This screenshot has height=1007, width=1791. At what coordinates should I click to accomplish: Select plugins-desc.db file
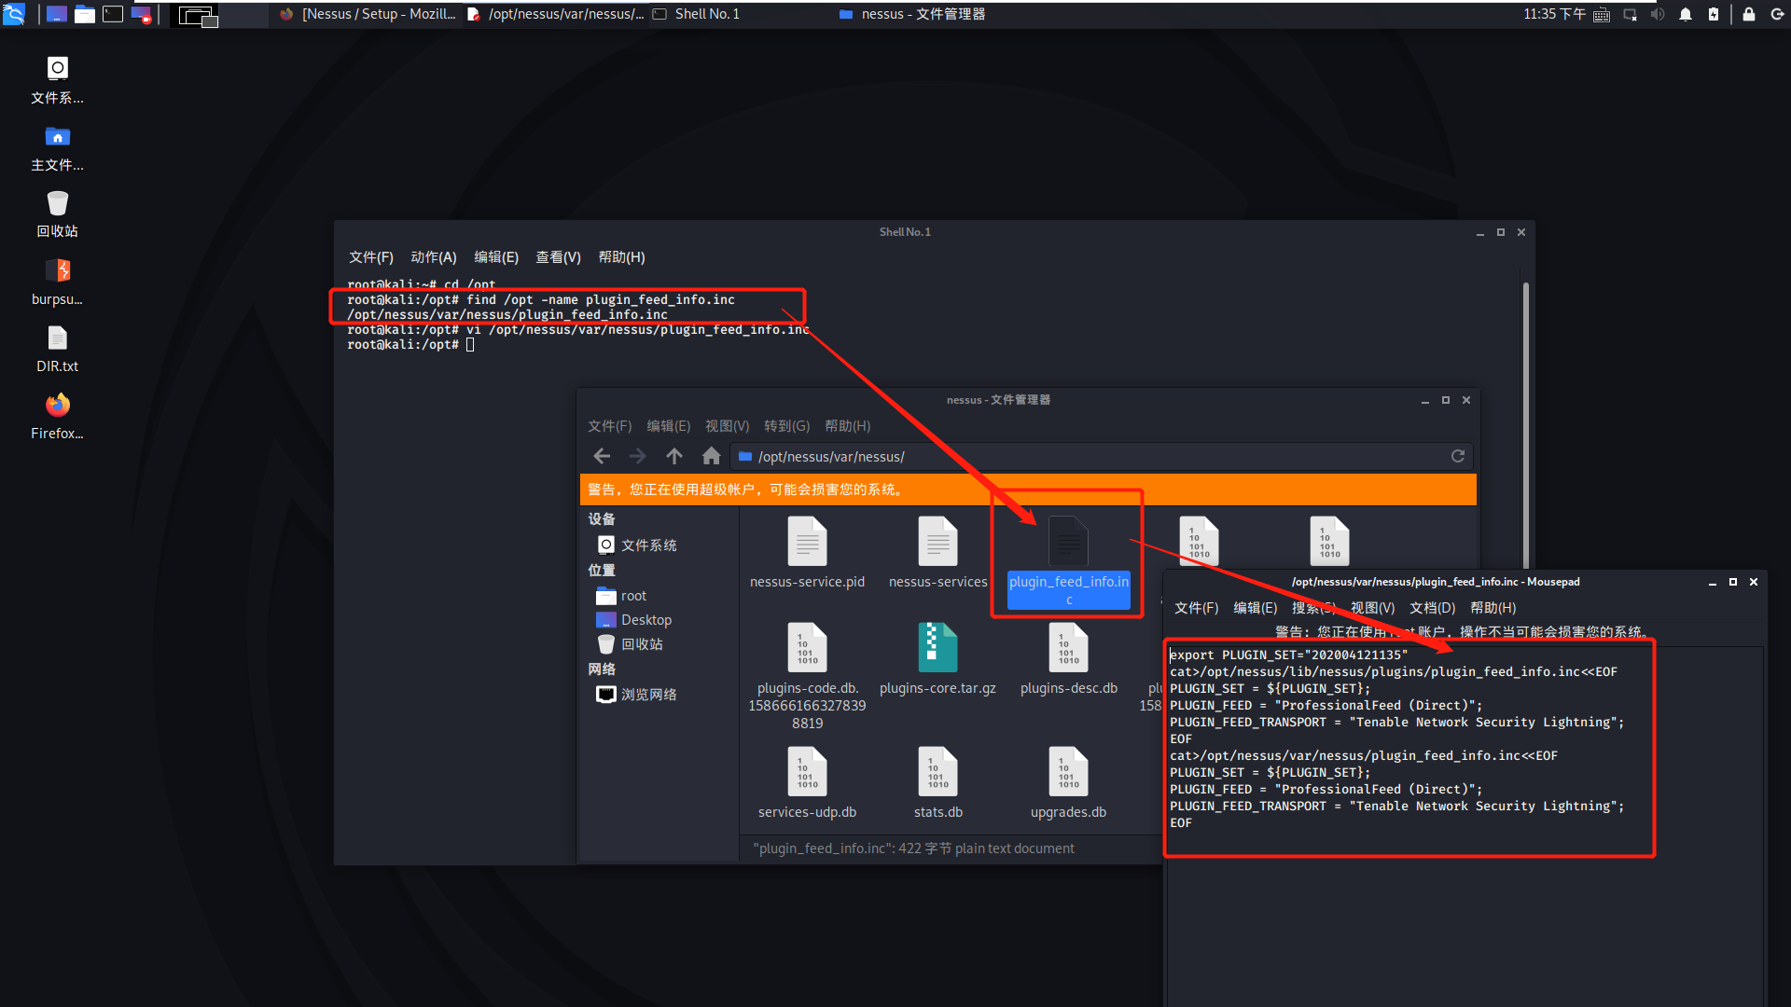pos(1069,659)
